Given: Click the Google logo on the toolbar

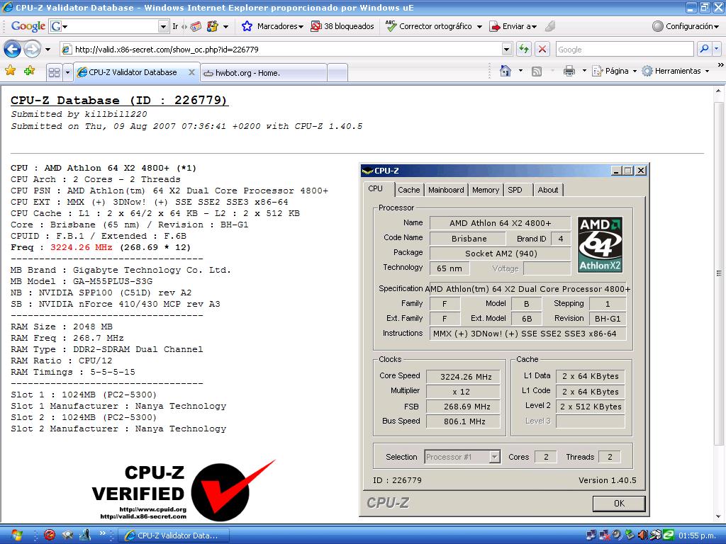Looking at the screenshot, I should click(28, 26).
